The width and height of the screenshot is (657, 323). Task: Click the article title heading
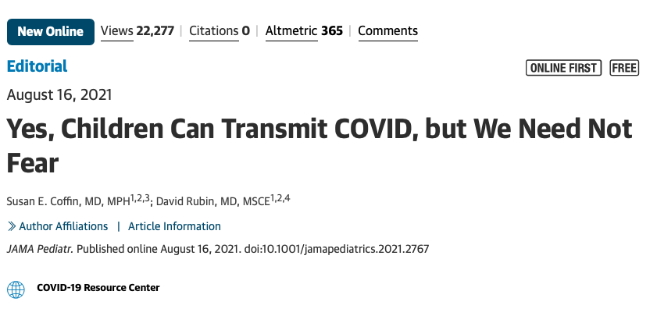320,146
